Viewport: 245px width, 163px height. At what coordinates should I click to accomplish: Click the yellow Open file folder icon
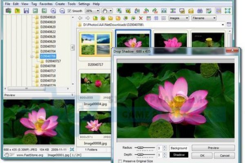click(17, 11)
